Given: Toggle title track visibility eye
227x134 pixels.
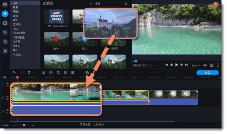Looking at the screenshot, I should (7, 84).
